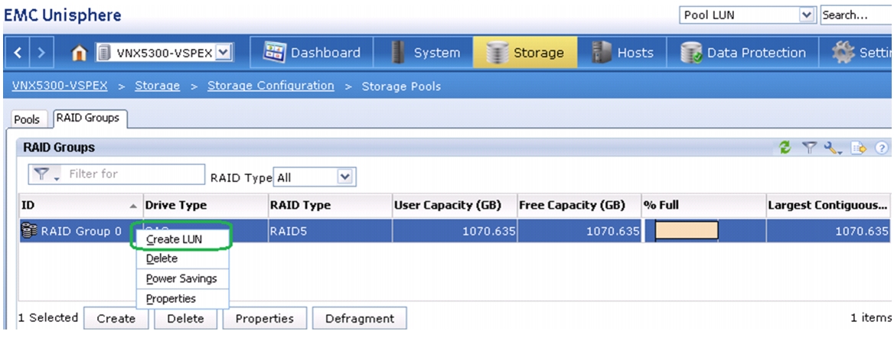Choose Create LUN from the context menu
894x357 pixels.
[182, 239]
